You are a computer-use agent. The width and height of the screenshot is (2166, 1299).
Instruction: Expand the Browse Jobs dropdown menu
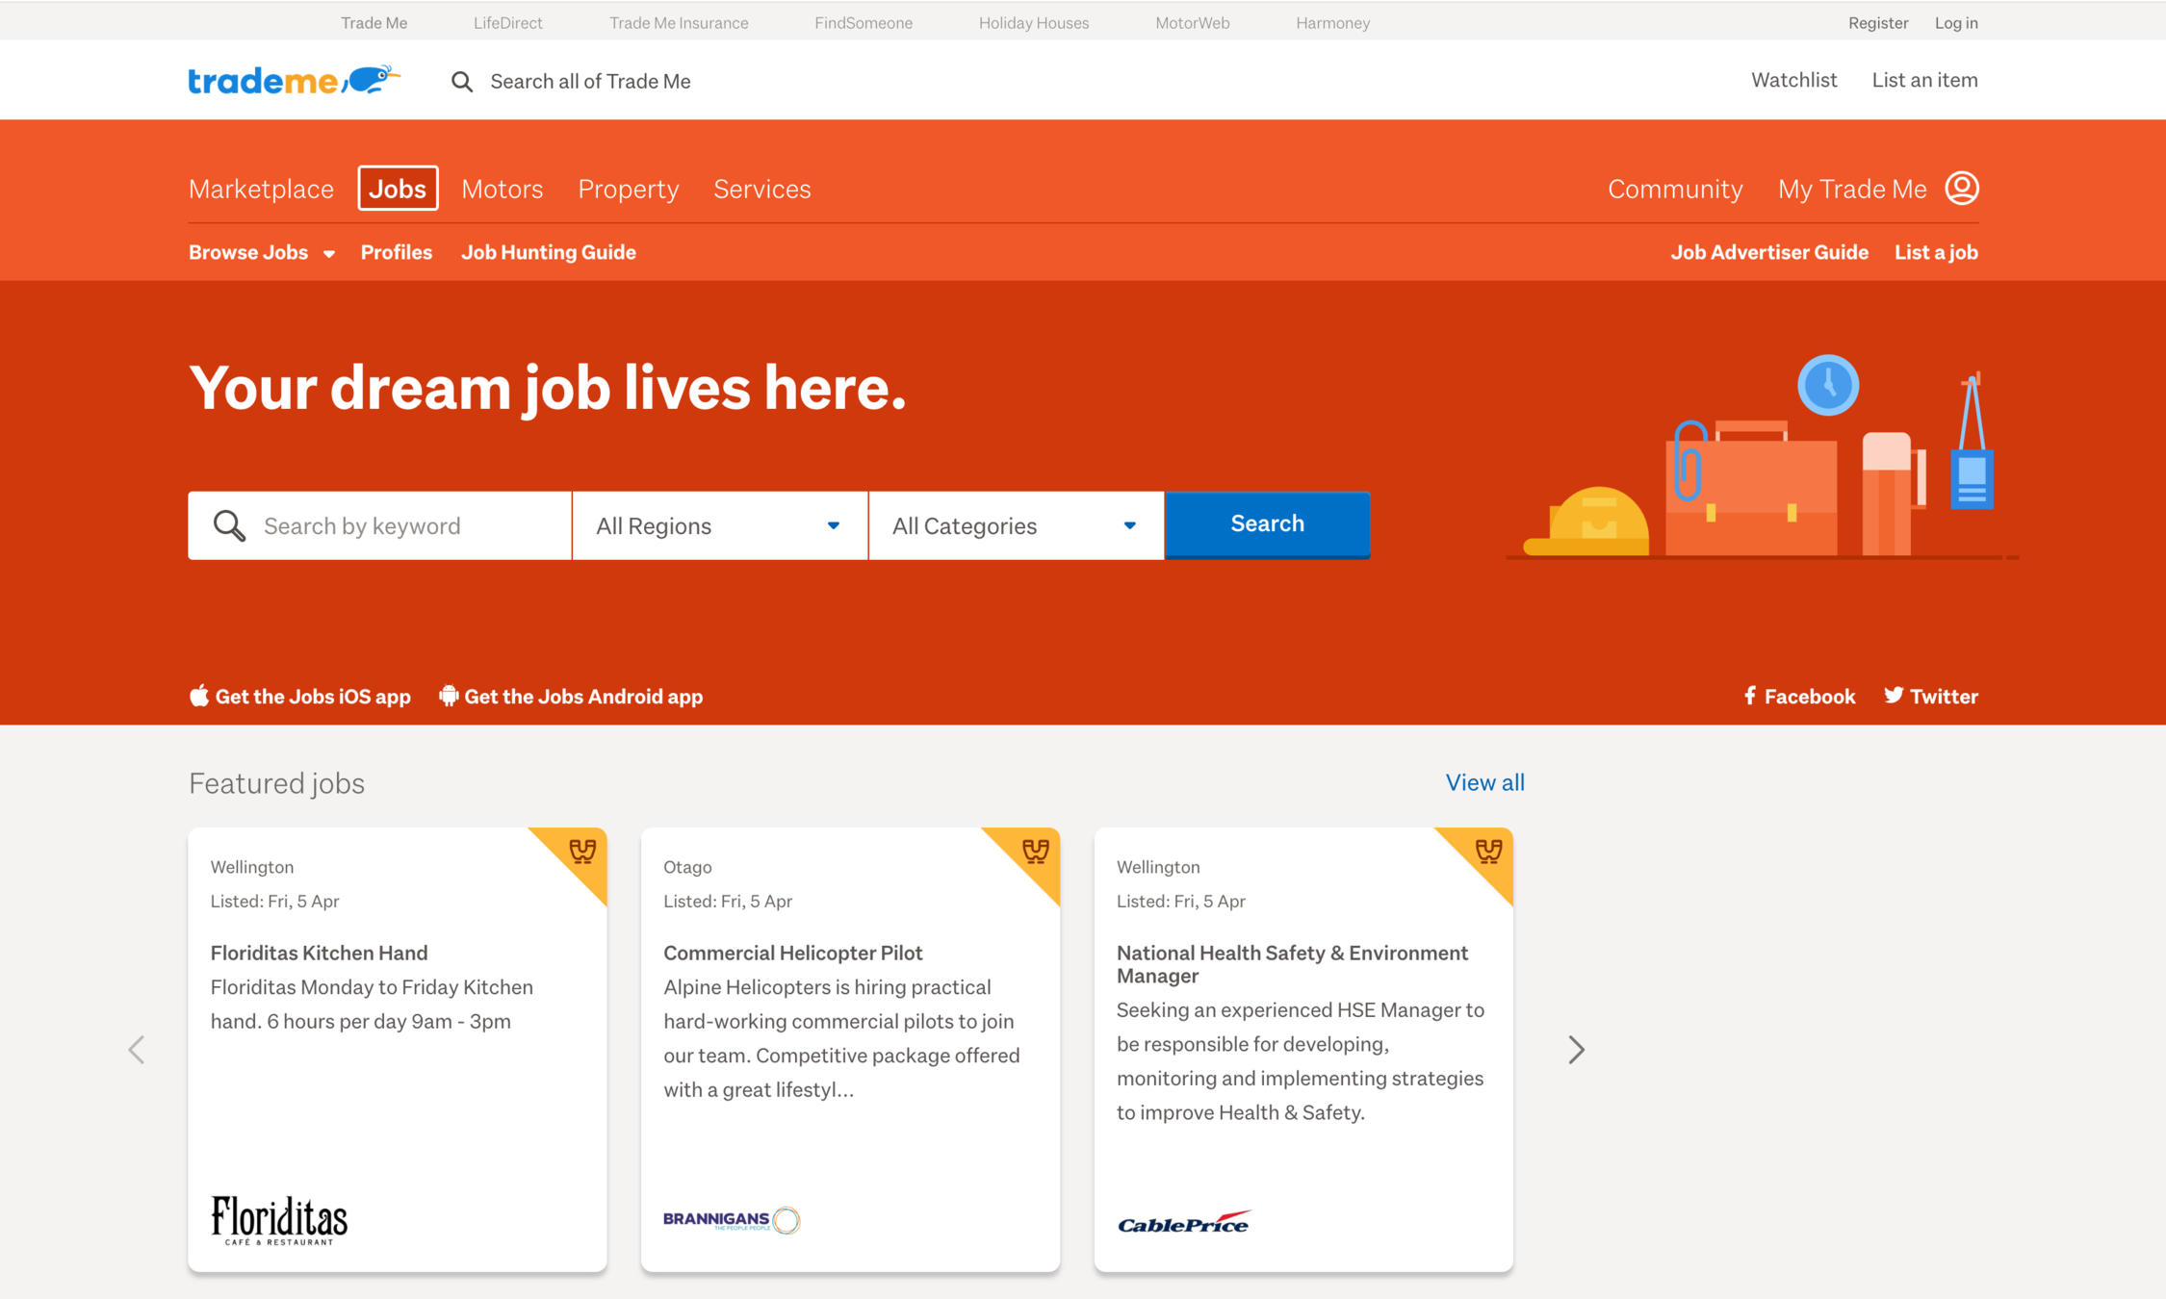[262, 252]
